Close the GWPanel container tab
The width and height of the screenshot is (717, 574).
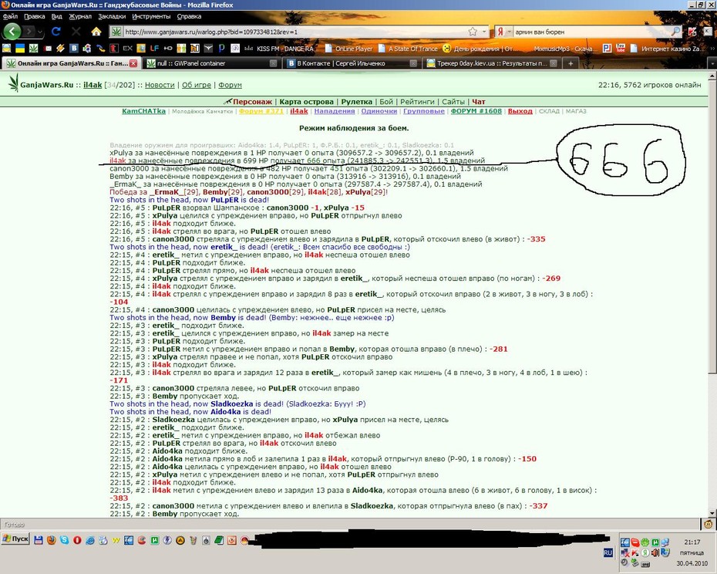click(274, 63)
